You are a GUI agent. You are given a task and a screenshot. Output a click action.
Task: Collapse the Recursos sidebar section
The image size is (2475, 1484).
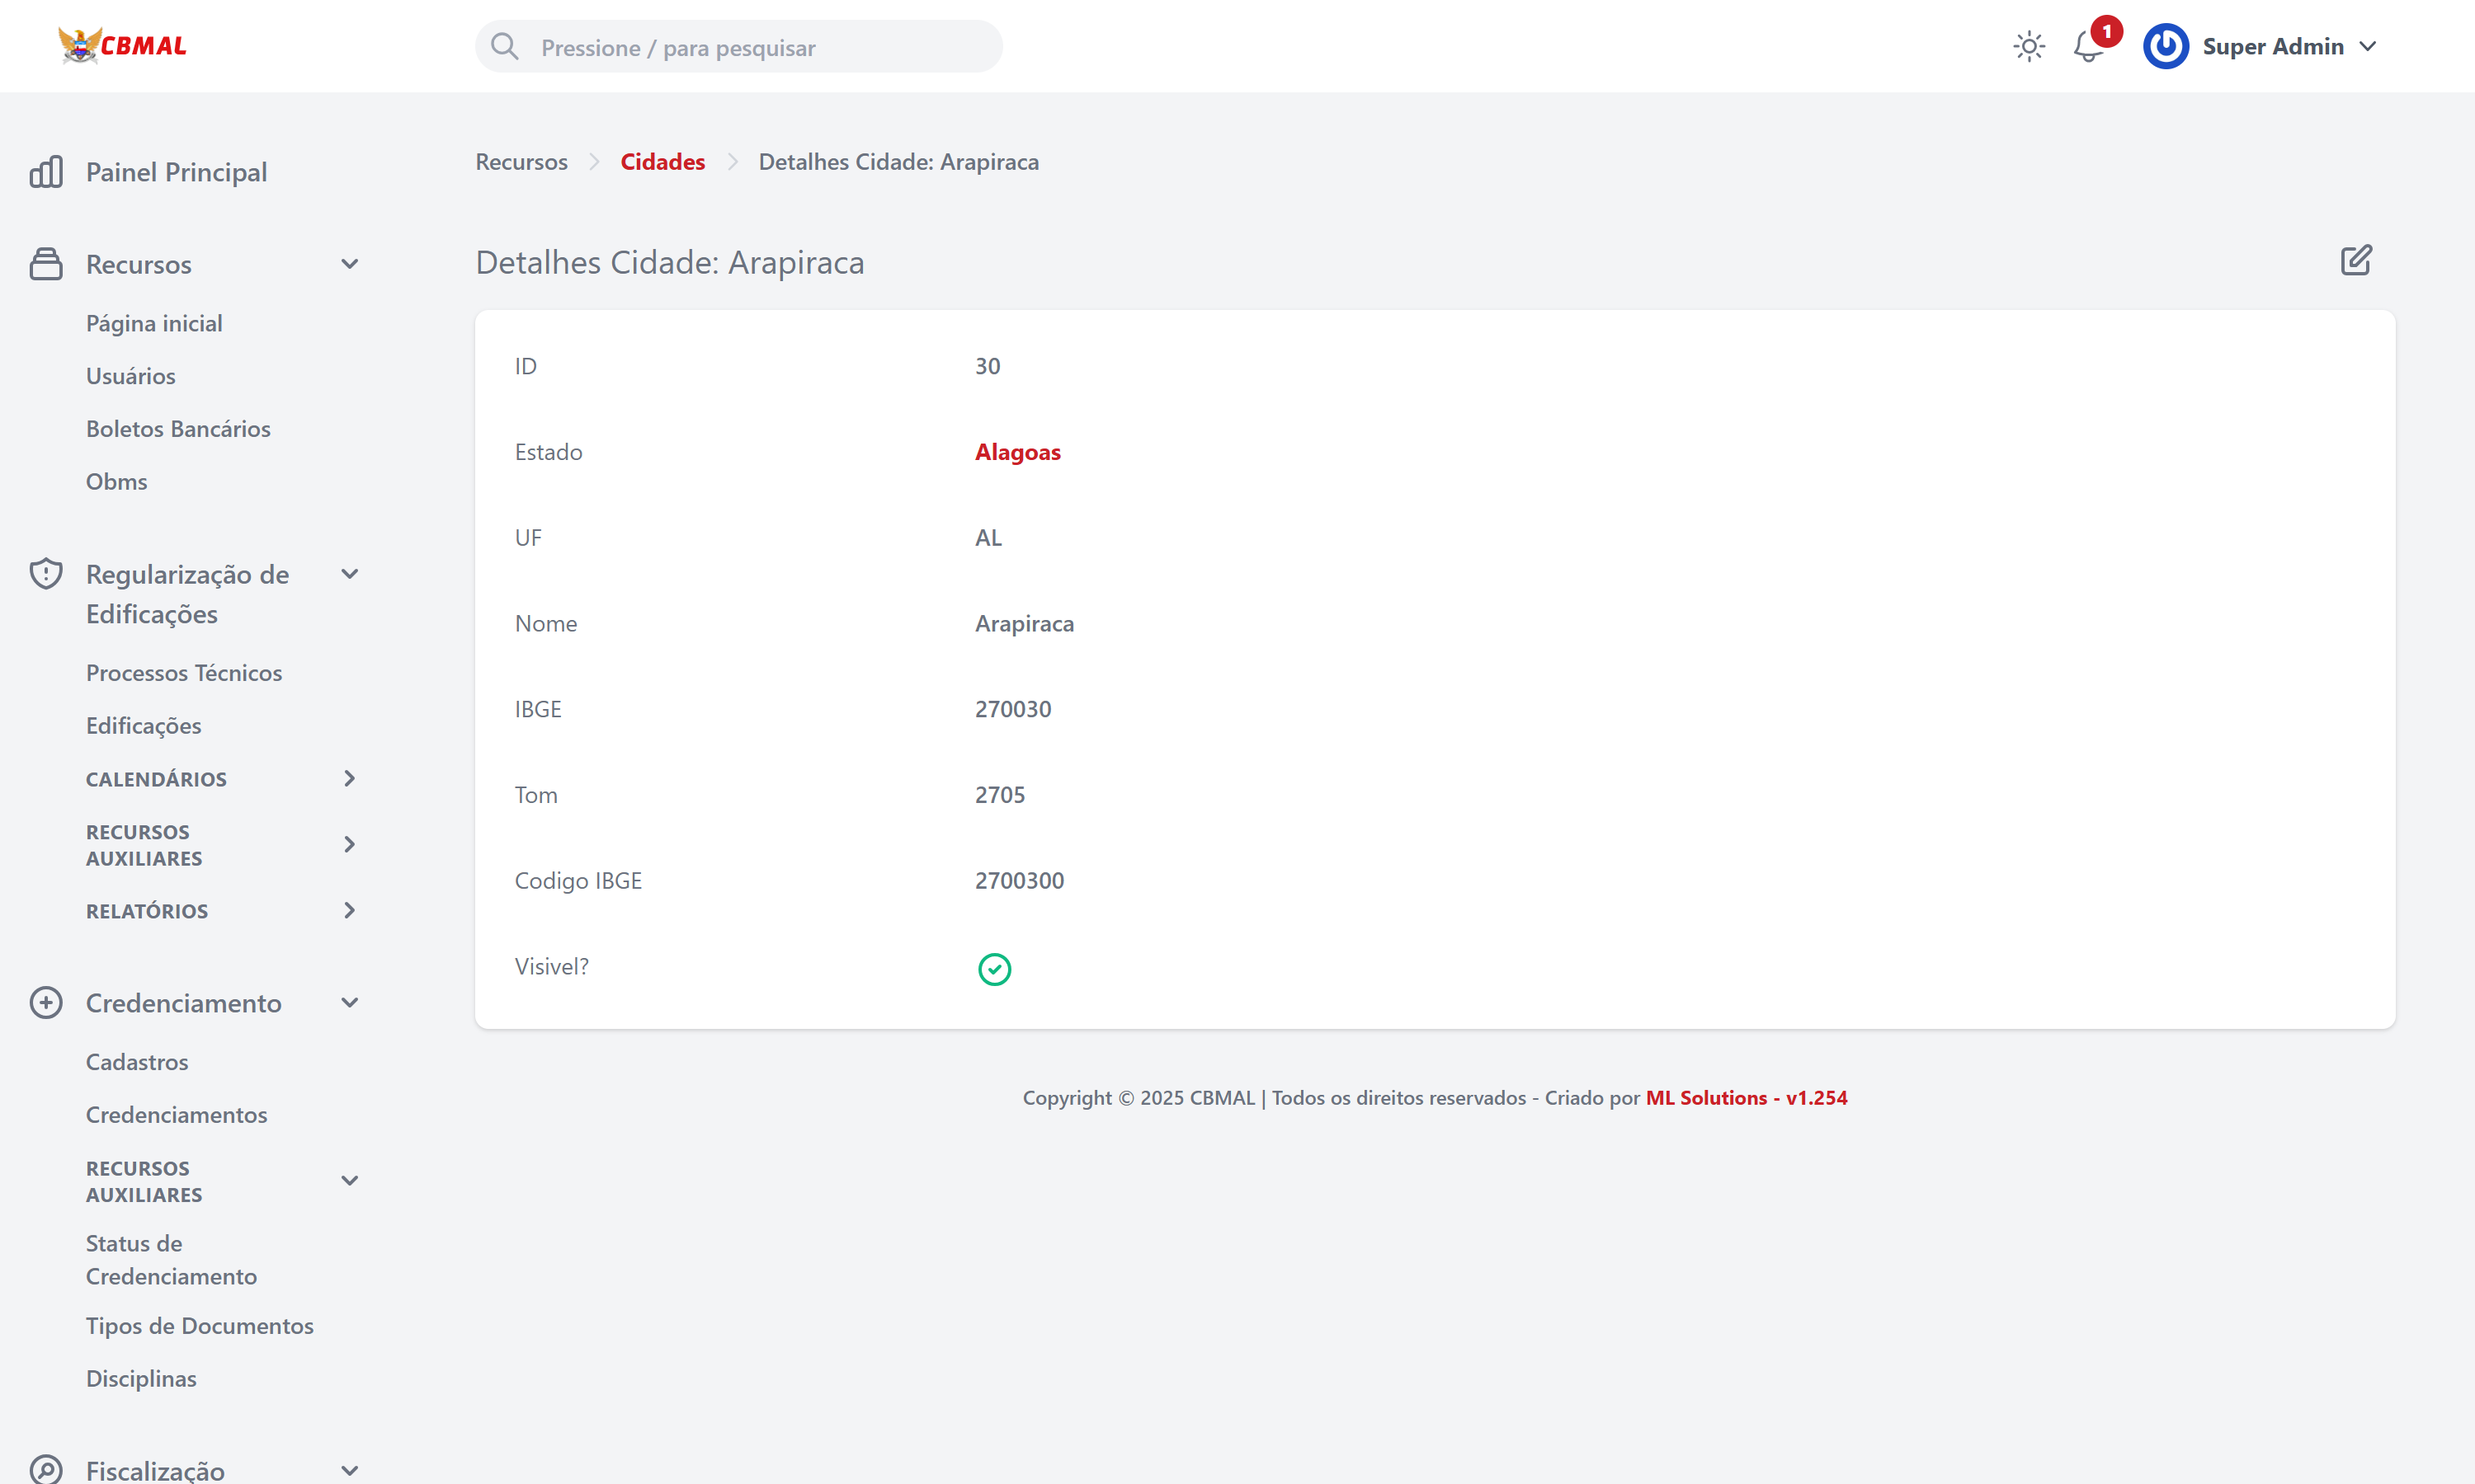(x=349, y=264)
